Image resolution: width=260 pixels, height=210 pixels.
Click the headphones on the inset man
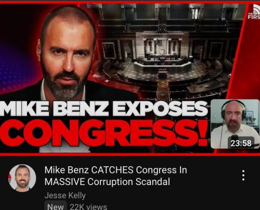[x=234, y=108]
